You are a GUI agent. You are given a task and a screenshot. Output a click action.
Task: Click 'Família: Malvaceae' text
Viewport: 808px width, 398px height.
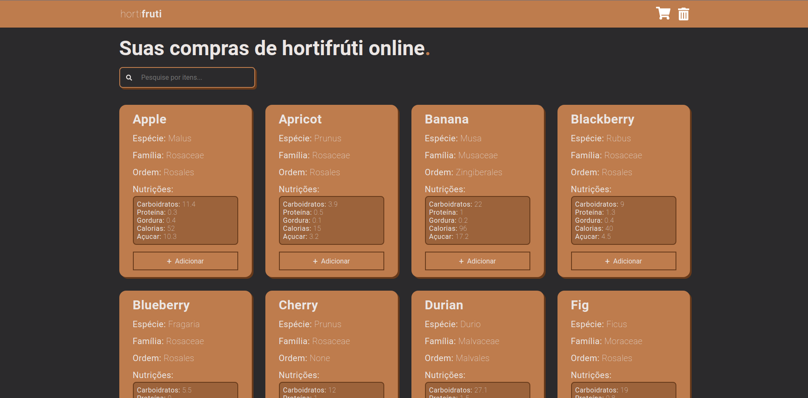[x=462, y=341]
